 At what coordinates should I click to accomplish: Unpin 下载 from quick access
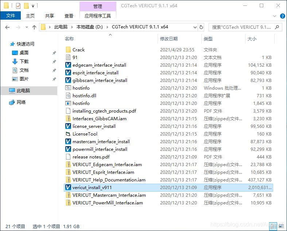click(54, 62)
